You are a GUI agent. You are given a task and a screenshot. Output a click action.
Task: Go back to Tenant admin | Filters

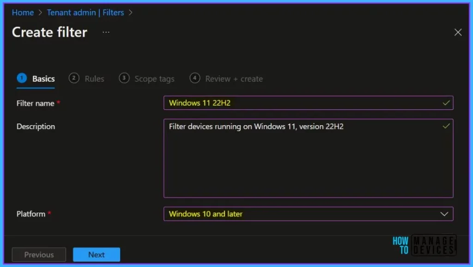click(85, 12)
